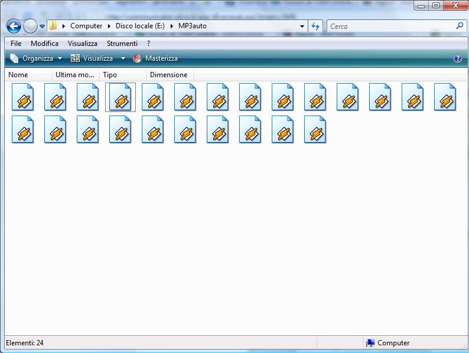Click inside the Cerca search field
The height and width of the screenshot is (353, 469).
390,26
